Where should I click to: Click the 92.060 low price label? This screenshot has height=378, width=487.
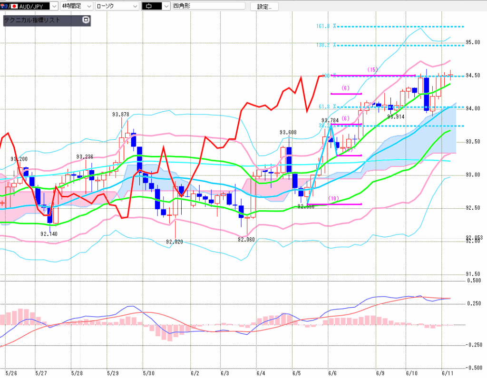(246, 240)
